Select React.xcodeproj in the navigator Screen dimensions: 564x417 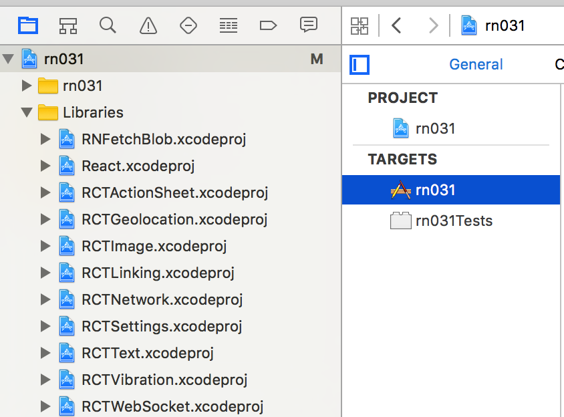coord(138,166)
